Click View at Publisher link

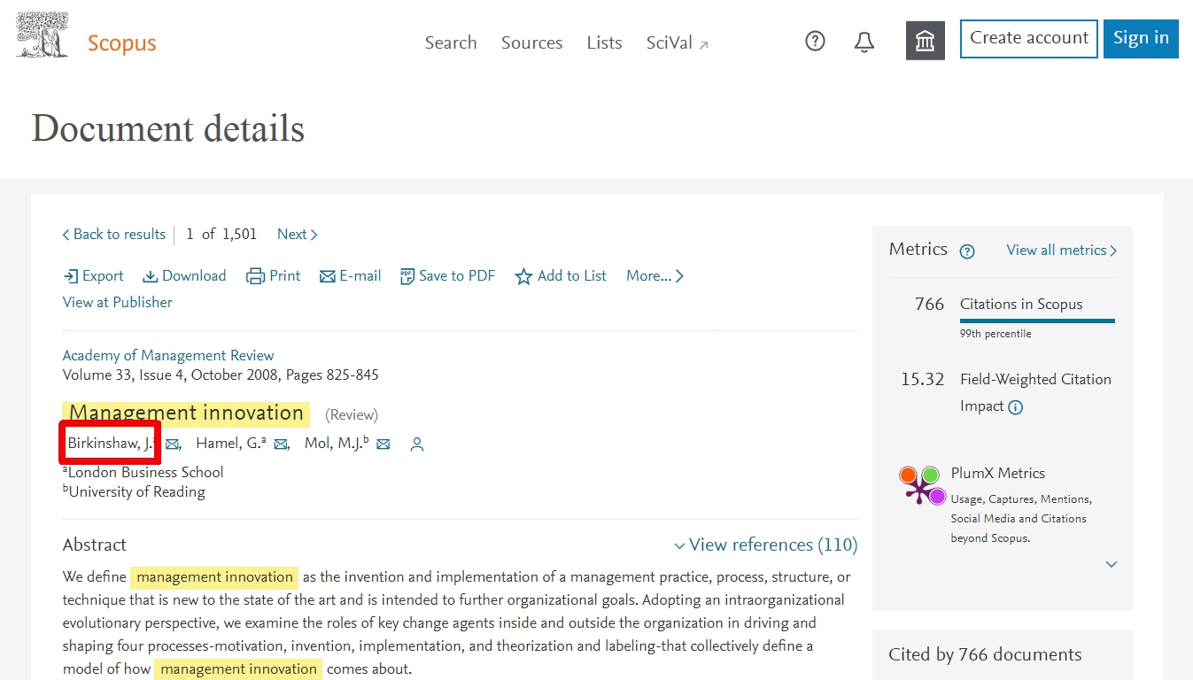tap(118, 302)
